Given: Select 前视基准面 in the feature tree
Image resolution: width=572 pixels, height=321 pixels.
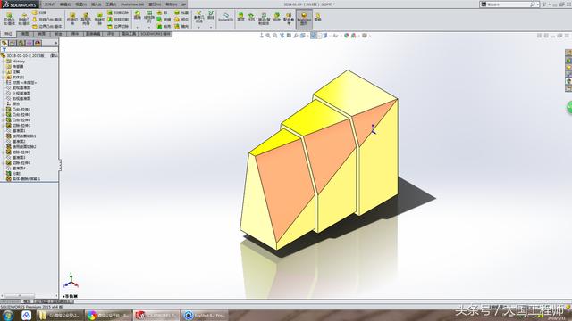Looking at the screenshot, I should pyautogui.click(x=21, y=87).
